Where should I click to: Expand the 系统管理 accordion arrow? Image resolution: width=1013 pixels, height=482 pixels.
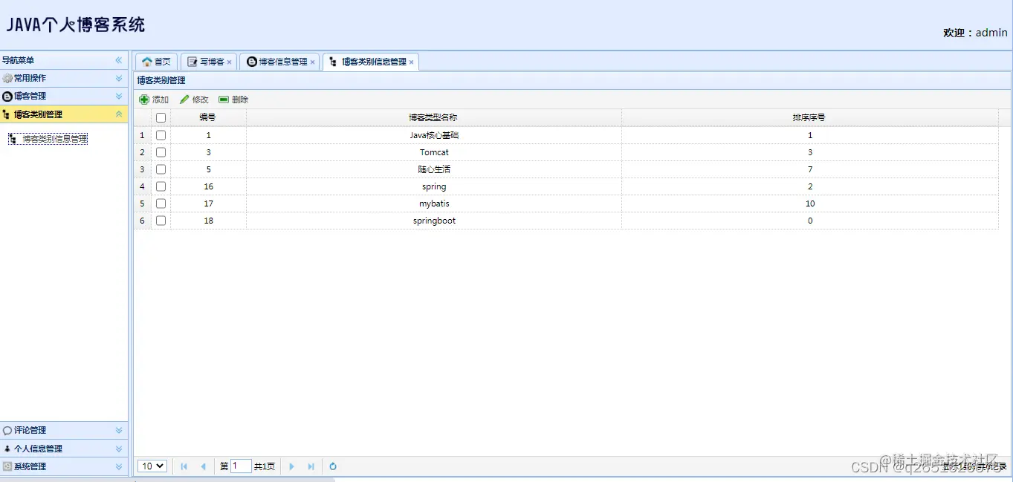point(119,466)
